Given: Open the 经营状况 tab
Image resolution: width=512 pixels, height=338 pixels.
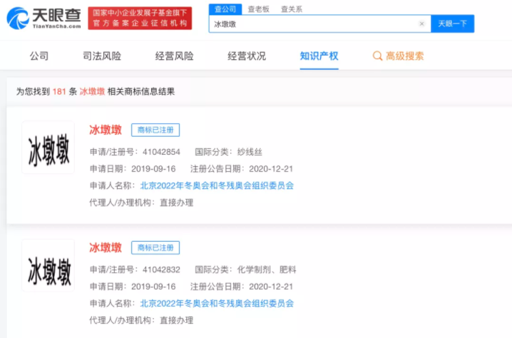Looking at the screenshot, I should 247,56.
